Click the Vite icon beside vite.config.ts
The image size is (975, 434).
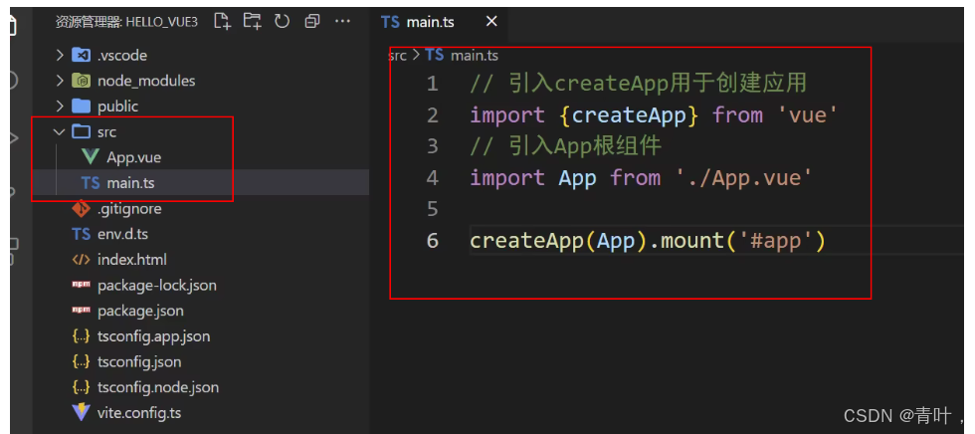tap(82, 412)
